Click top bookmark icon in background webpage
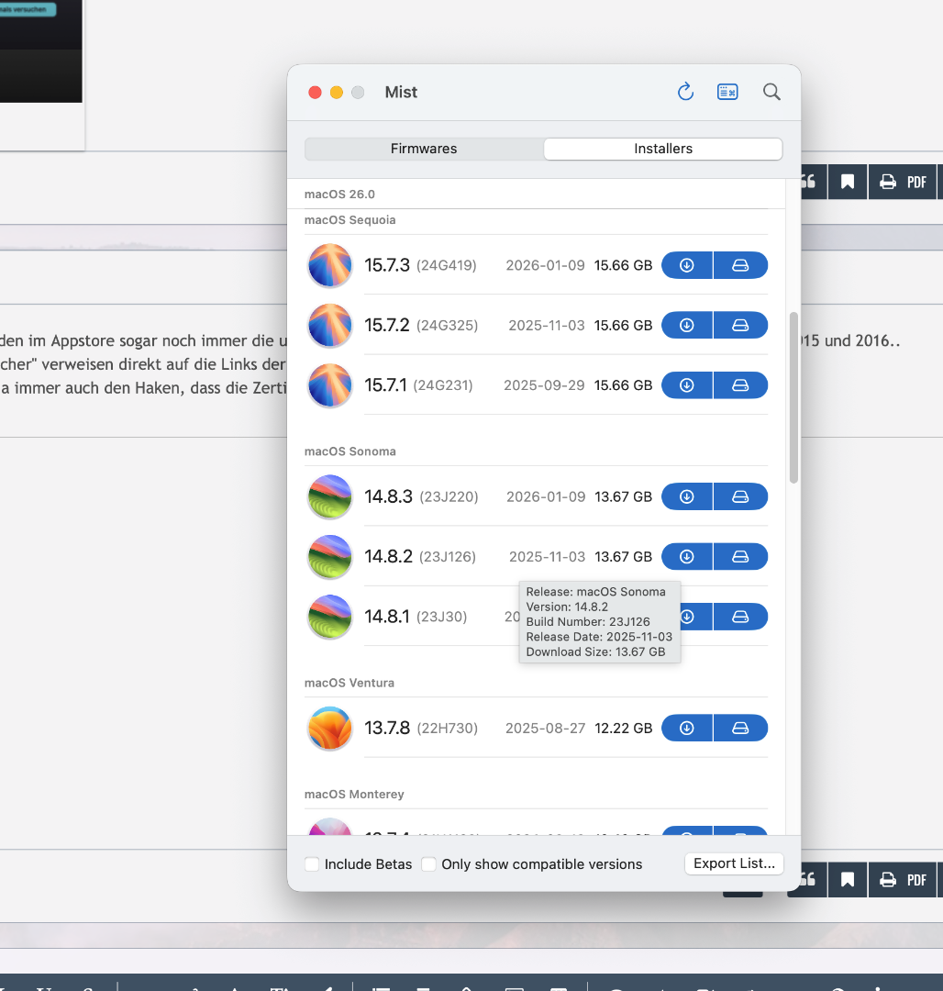Viewport: 943px width, 991px height. (x=848, y=182)
